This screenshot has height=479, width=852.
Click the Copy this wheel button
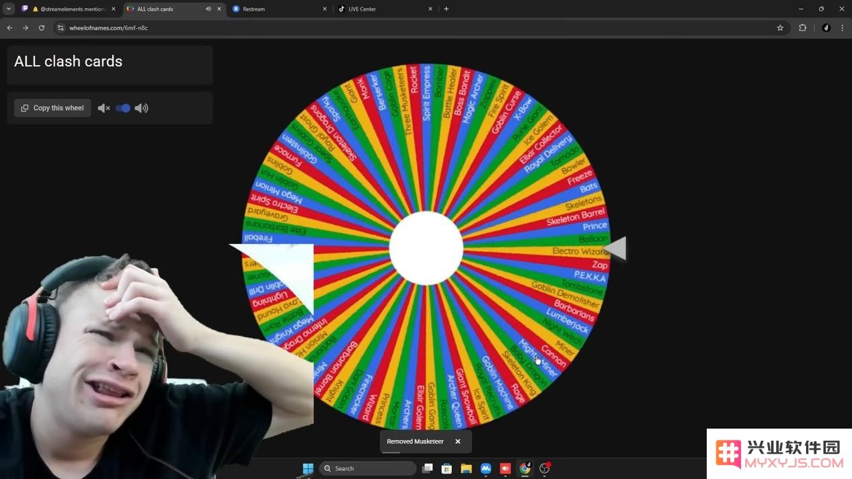click(x=52, y=108)
